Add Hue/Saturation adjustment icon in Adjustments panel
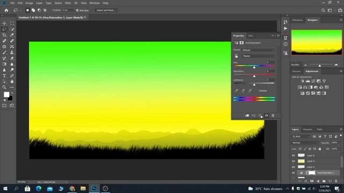 300,87
